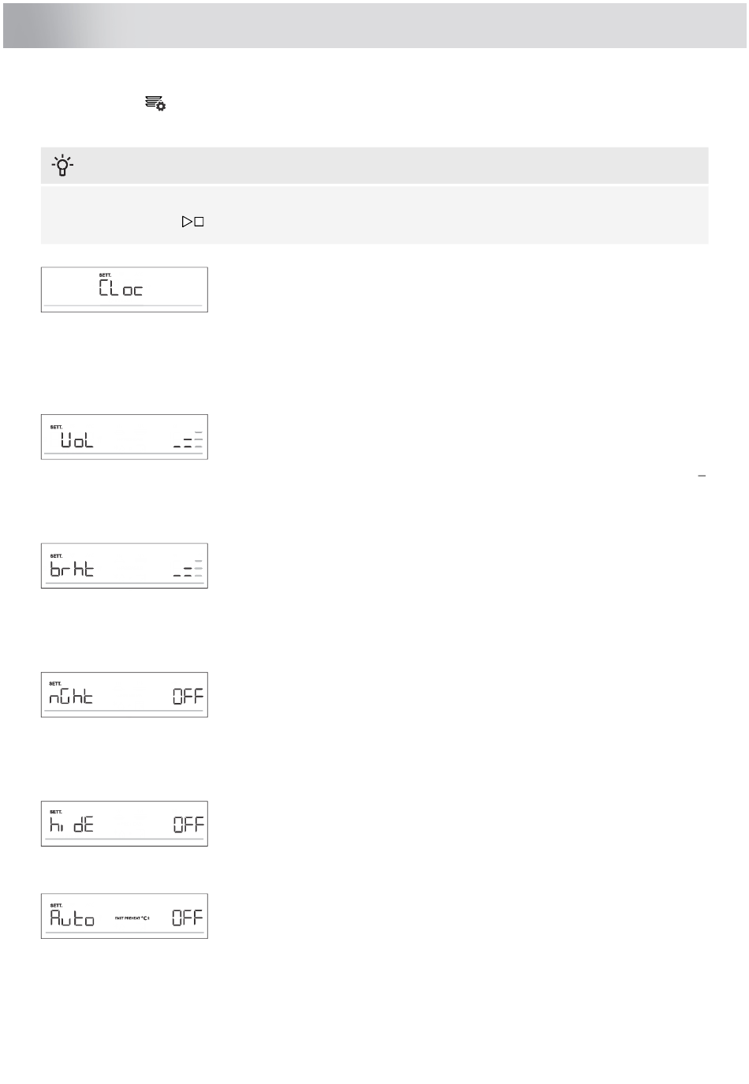Click the brightness level bars indicator
Viewport: 749px width, 1084px height.
188,569
